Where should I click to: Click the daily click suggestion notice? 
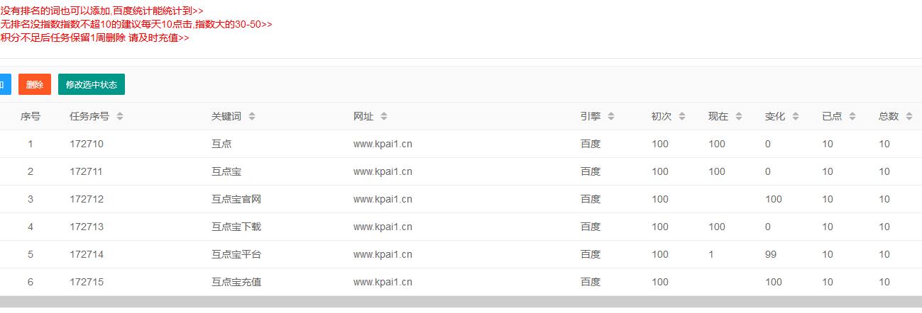[136, 24]
